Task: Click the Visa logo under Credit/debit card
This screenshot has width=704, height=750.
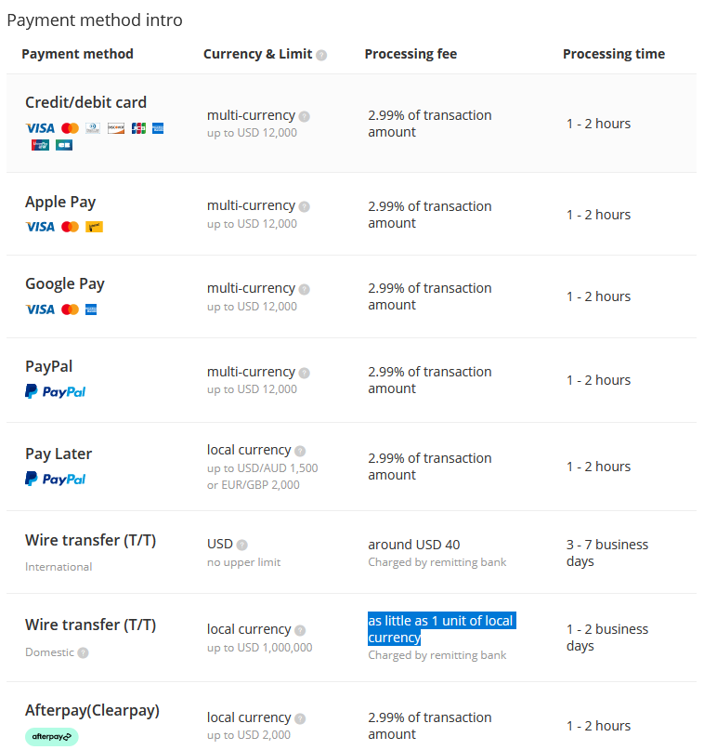Action: pyautogui.click(x=40, y=128)
